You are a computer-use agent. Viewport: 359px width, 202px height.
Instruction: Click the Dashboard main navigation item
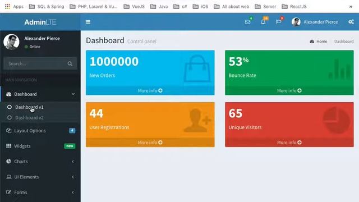point(40,94)
